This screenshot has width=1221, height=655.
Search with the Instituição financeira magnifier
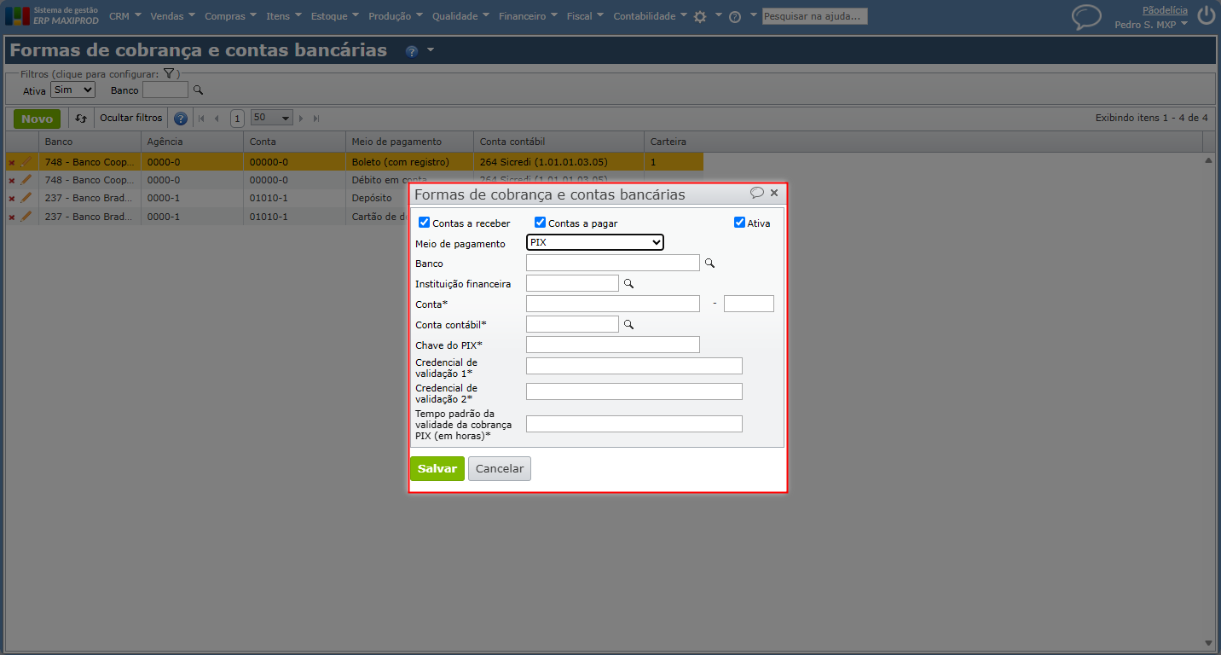click(629, 283)
